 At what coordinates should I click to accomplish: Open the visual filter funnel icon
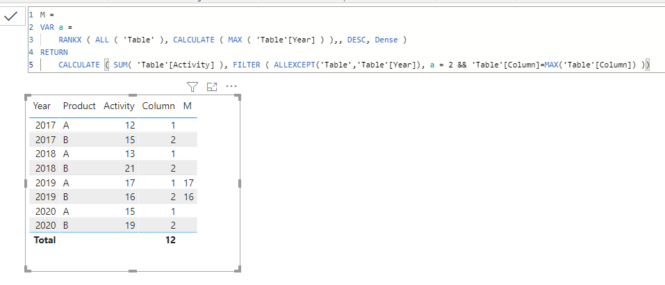click(192, 87)
